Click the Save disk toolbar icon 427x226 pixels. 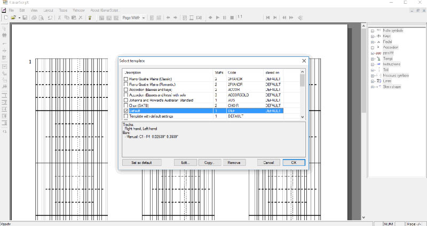pyautogui.click(x=25, y=18)
